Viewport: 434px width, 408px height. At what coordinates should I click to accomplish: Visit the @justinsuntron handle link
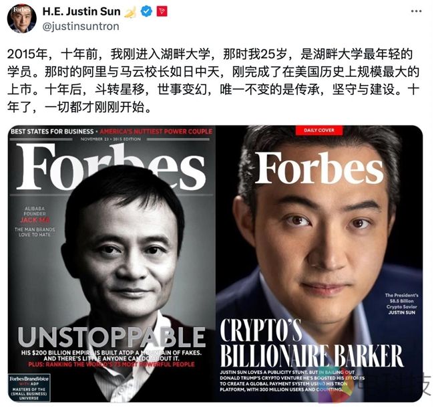pyautogui.click(x=81, y=26)
